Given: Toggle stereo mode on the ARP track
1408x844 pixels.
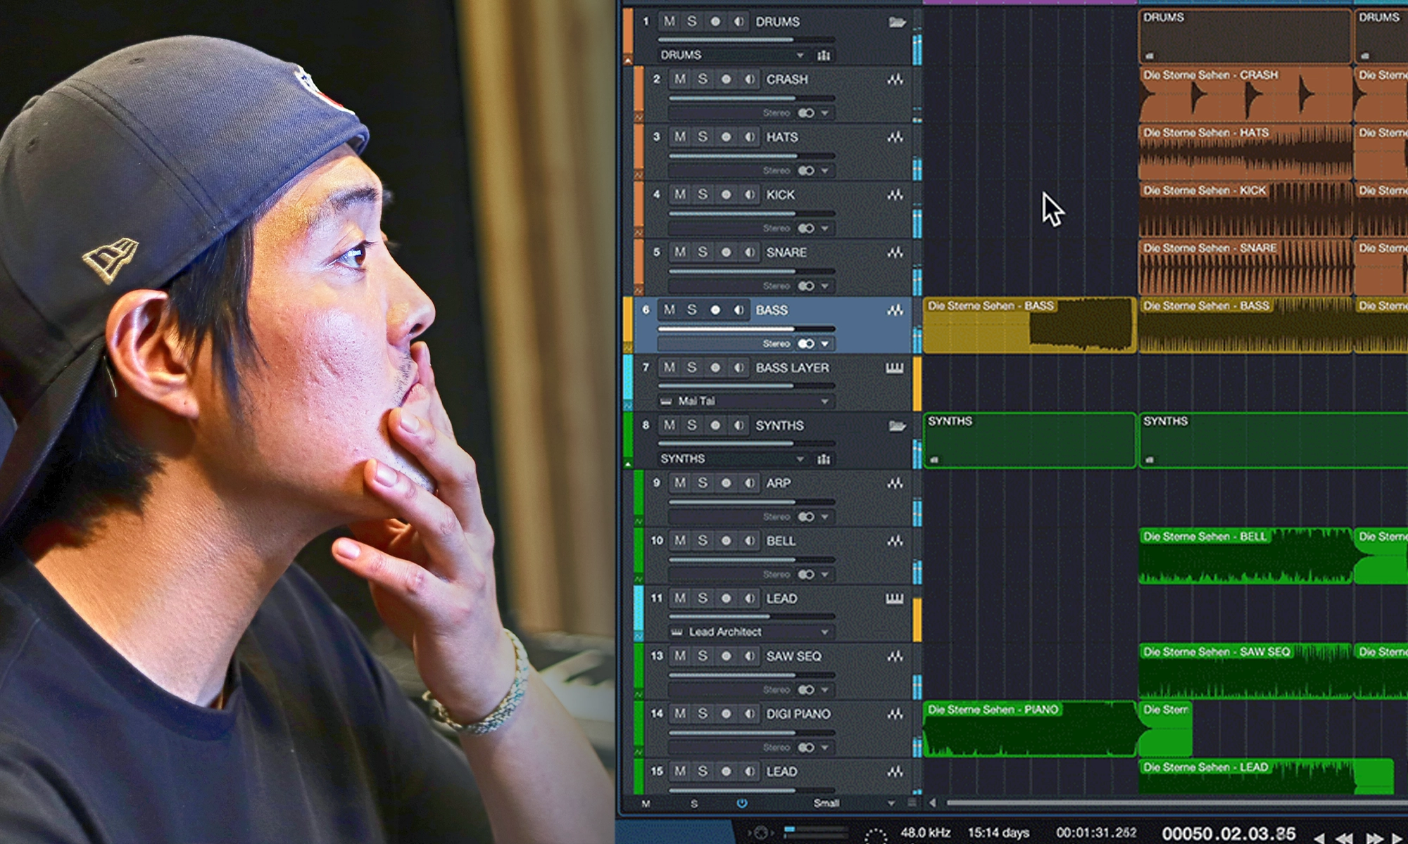Looking at the screenshot, I should pos(806,517).
